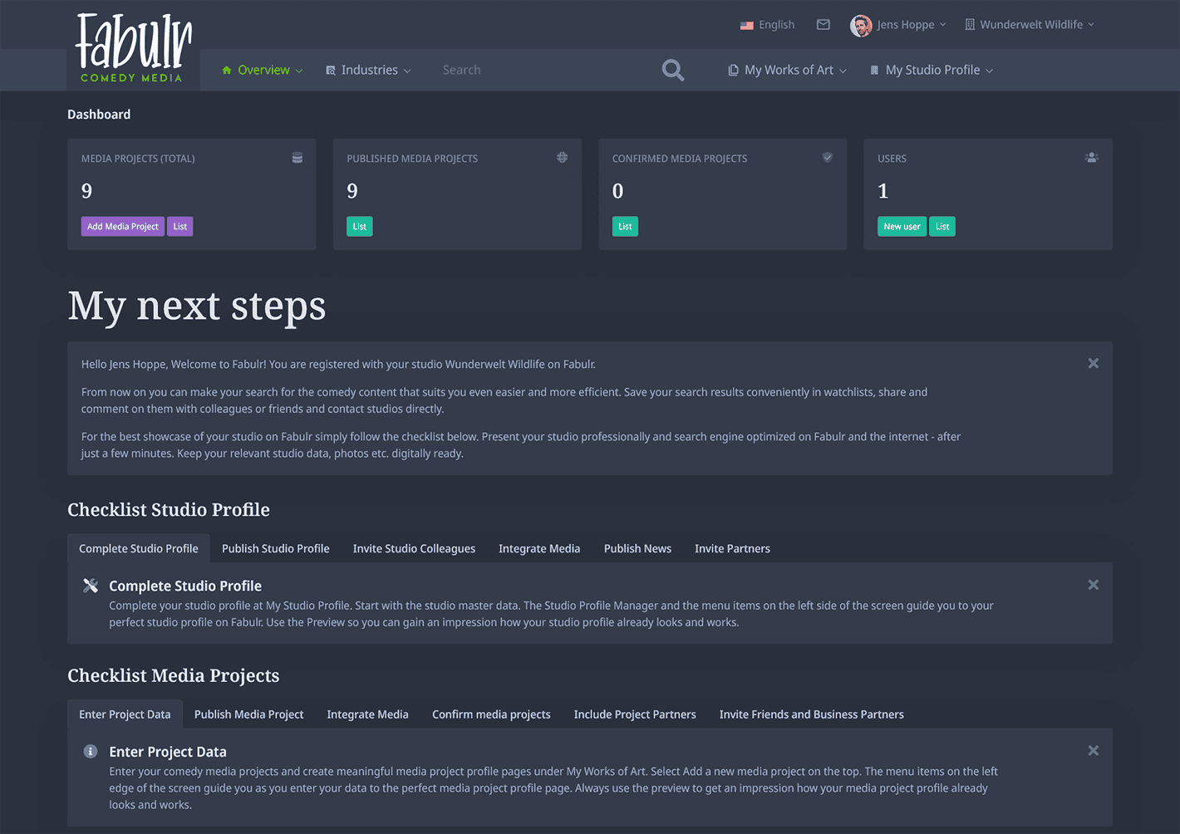The height and width of the screenshot is (834, 1180).
Task: Dismiss the welcome message with X icon
Action: pos(1093,364)
